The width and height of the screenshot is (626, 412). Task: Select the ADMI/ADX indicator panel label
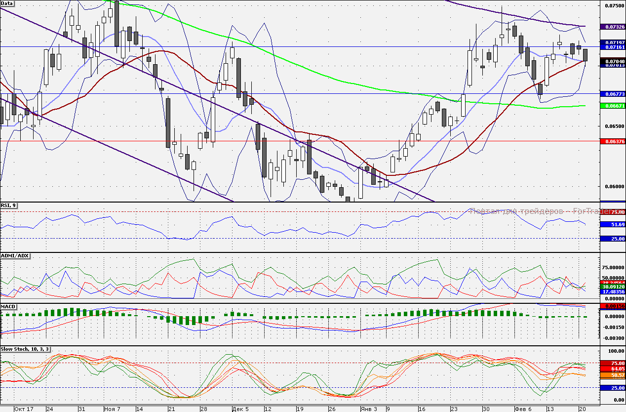15,256
